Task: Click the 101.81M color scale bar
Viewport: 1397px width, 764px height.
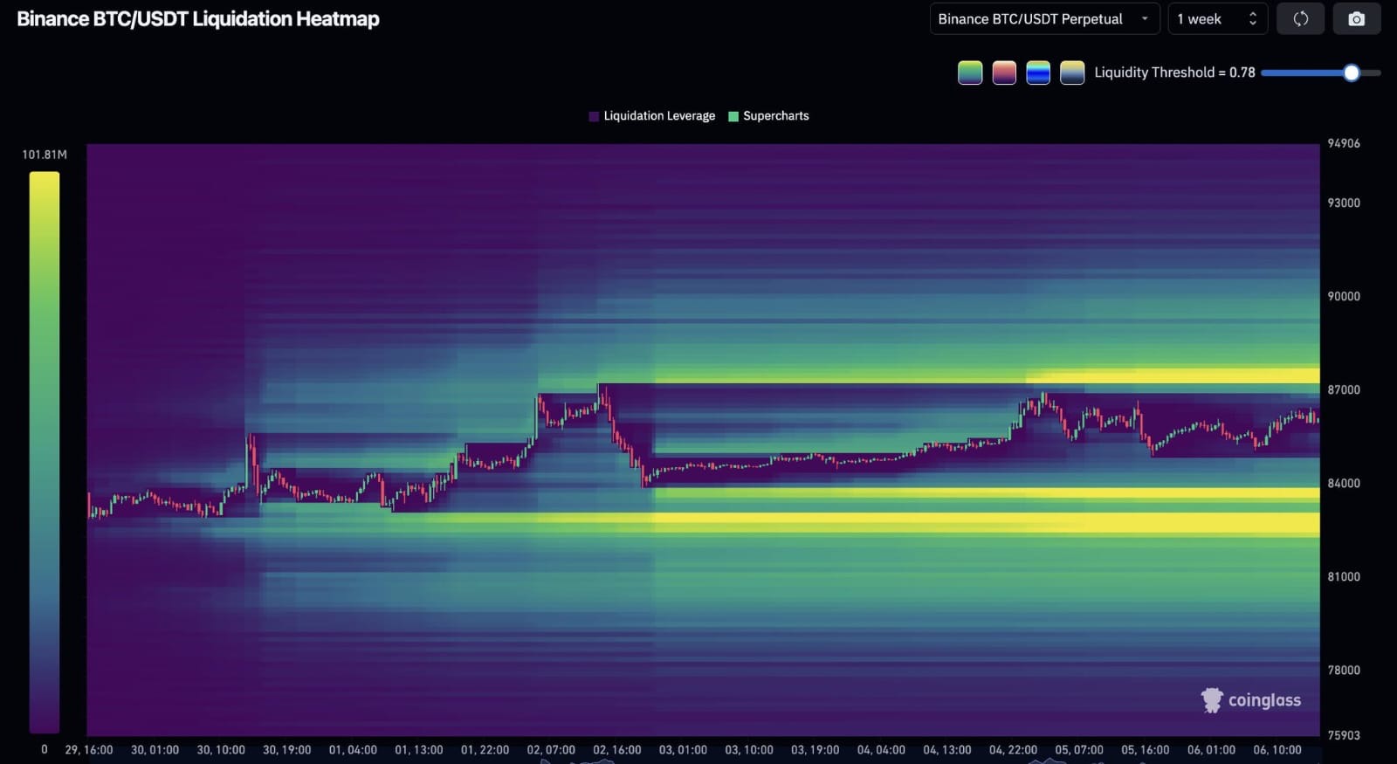Action: click(45, 452)
